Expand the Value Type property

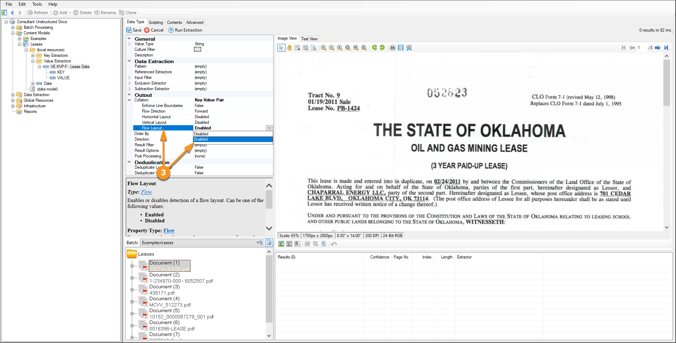pos(129,44)
